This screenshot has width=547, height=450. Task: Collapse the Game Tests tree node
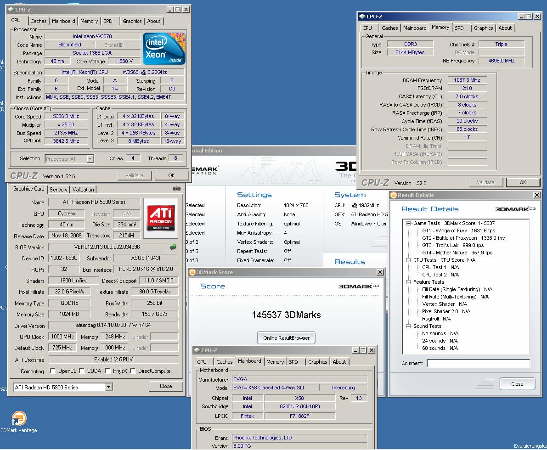coord(408,223)
